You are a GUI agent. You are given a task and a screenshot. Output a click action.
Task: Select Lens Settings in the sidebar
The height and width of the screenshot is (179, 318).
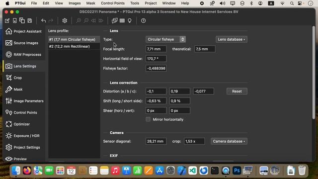pyautogui.click(x=24, y=66)
